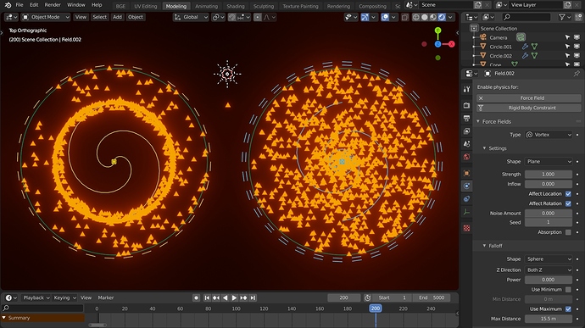Toggle Affect Rotation checkbox
585x328 pixels.
(568, 203)
